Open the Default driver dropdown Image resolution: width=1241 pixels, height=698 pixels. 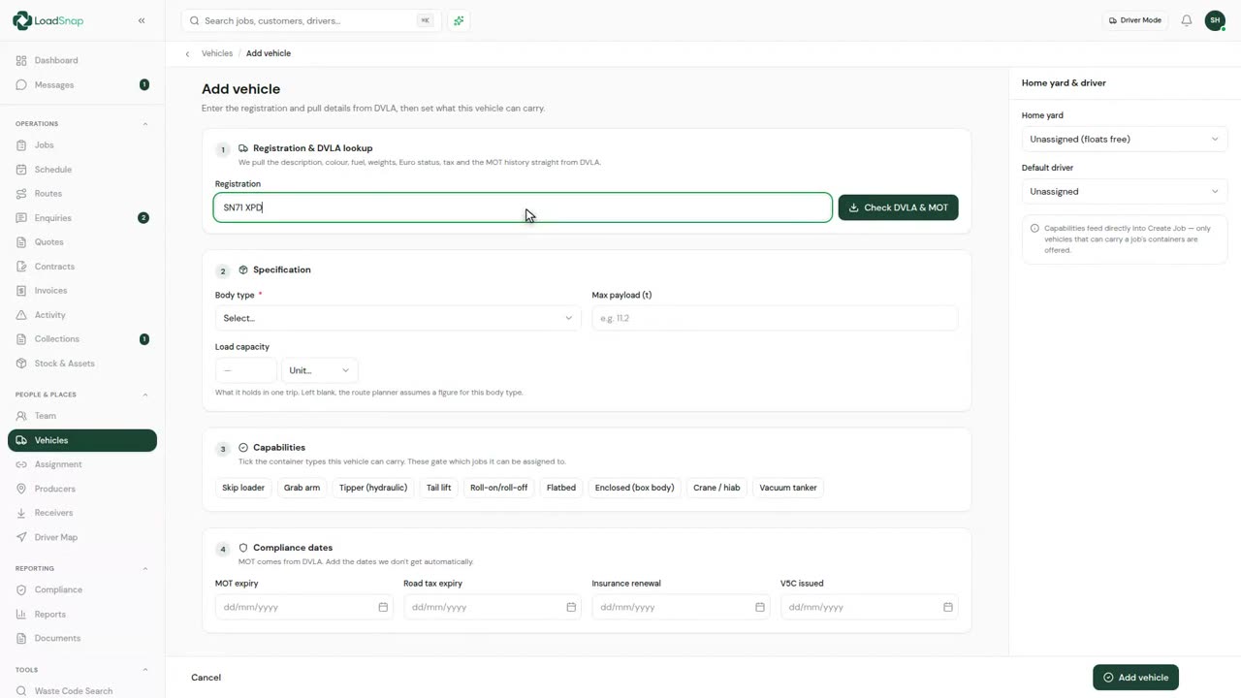[1125, 192]
